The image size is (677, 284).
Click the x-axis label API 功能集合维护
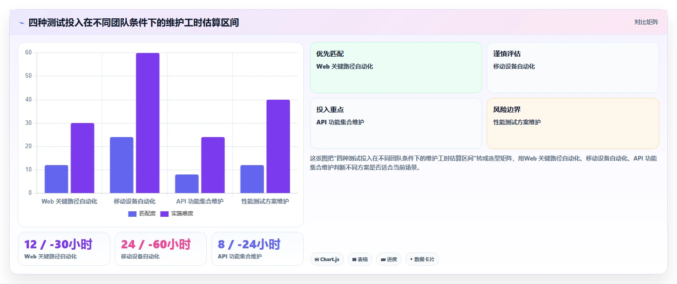[200, 201]
